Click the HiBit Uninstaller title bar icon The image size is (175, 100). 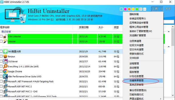(2, 2)
